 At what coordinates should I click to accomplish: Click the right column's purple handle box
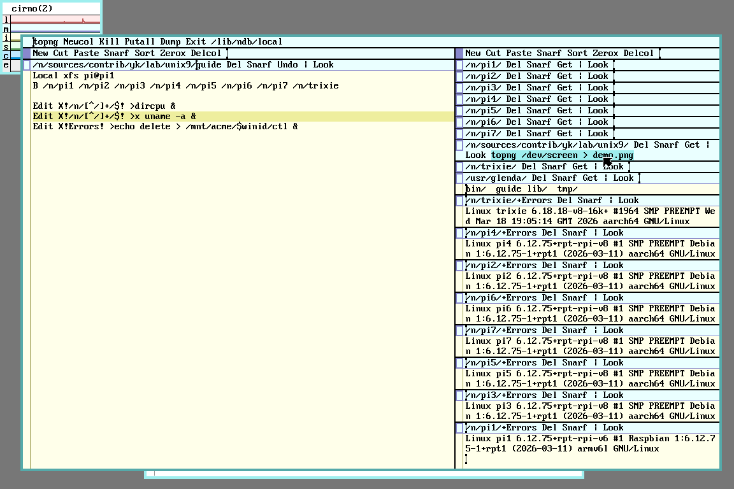click(x=459, y=53)
